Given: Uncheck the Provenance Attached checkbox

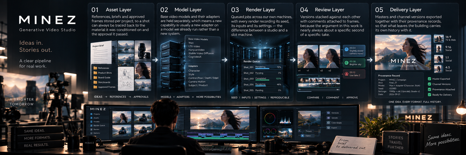Looking at the screenshot, I should (x=429, y=90).
